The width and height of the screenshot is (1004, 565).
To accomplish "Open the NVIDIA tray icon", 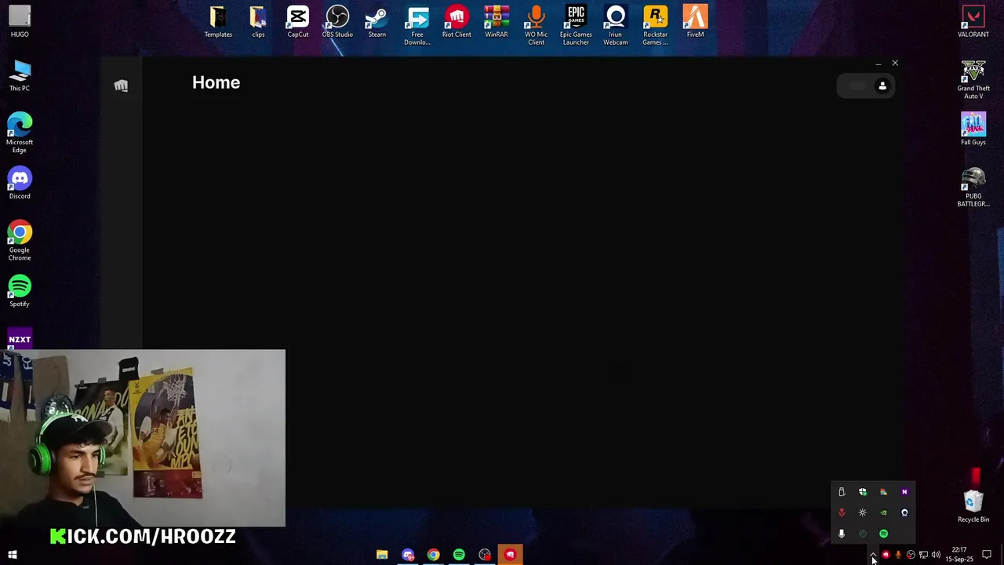I will [883, 512].
